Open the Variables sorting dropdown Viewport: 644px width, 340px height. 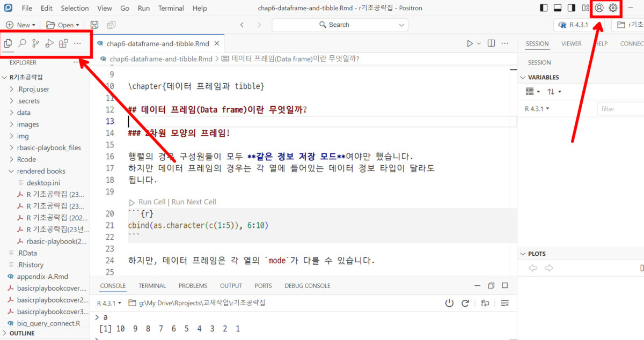coord(553,92)
